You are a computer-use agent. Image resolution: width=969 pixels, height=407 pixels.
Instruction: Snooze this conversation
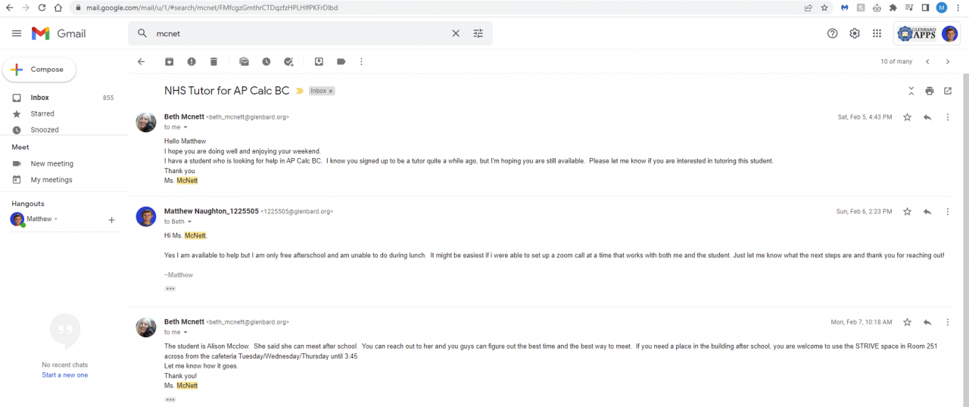[266, 62]
